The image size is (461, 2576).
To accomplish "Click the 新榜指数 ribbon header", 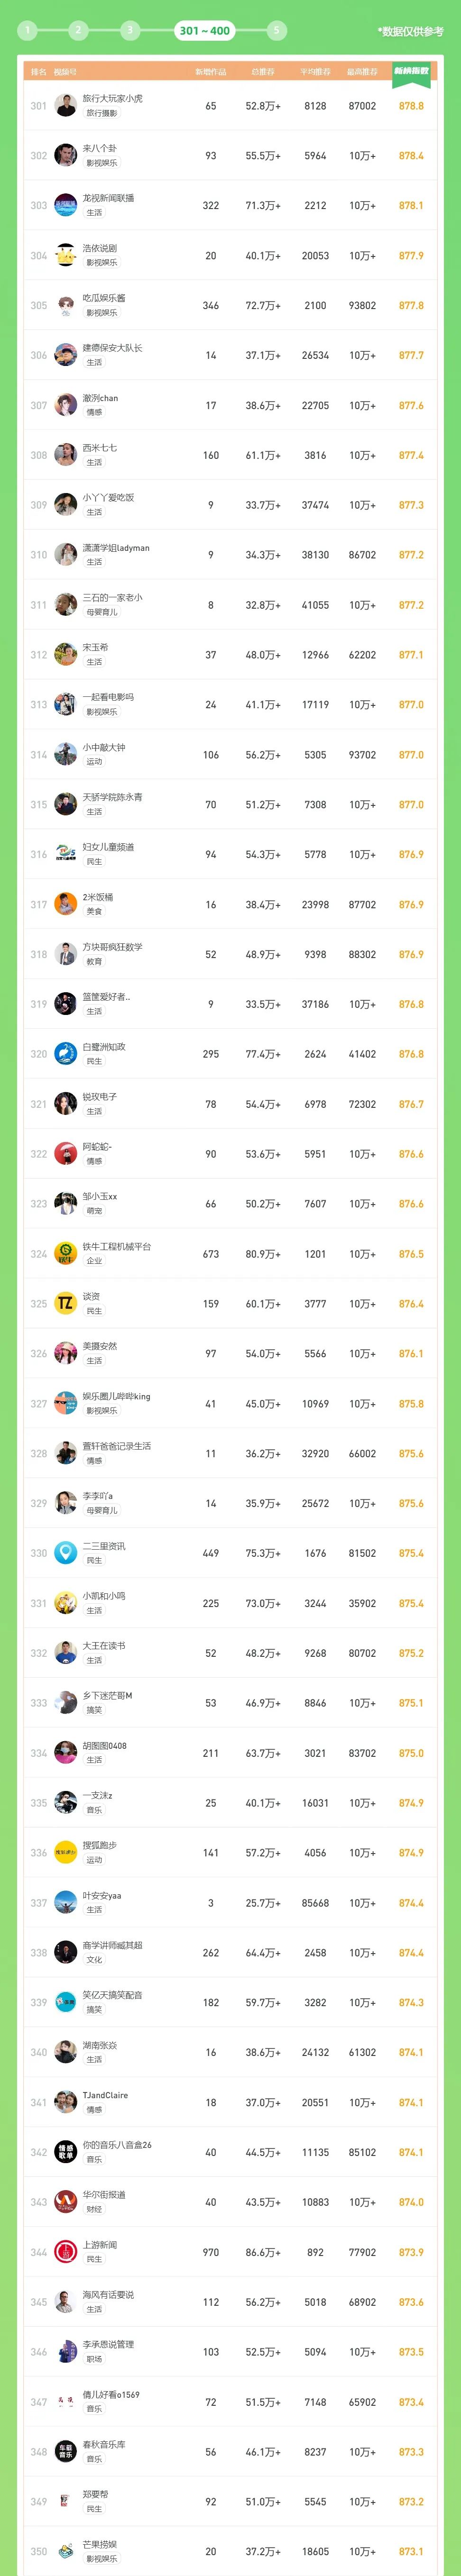I will 411,71.
